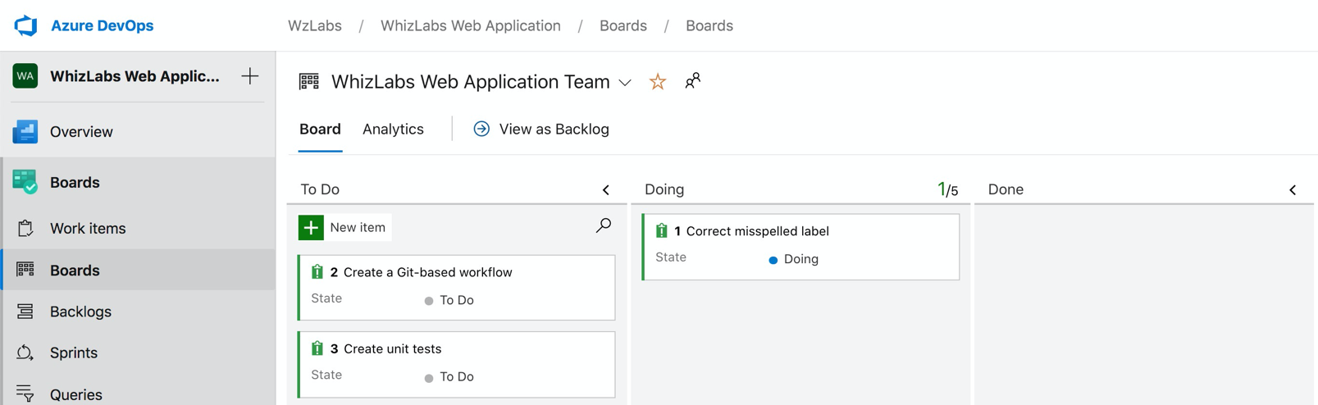Open card Create unit tests
This screenshot has height=405, width=1318.
[x=392, y=348]
